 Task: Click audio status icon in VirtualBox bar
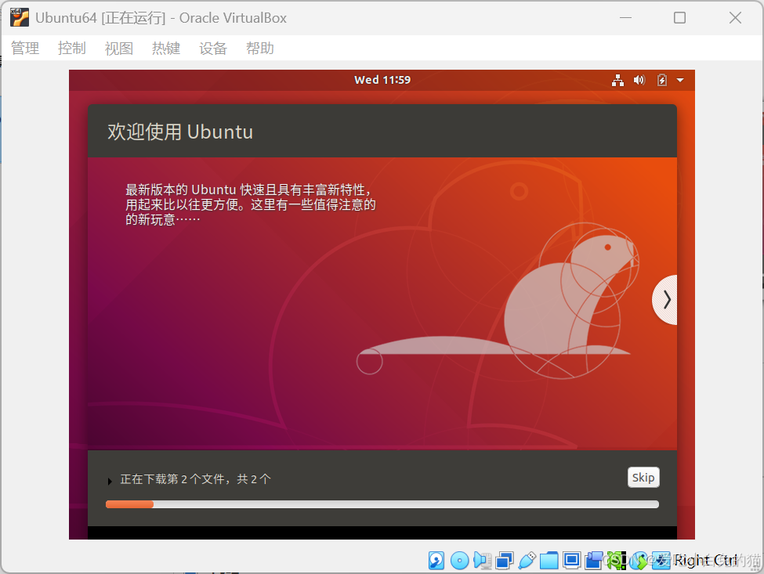[483, 561]
